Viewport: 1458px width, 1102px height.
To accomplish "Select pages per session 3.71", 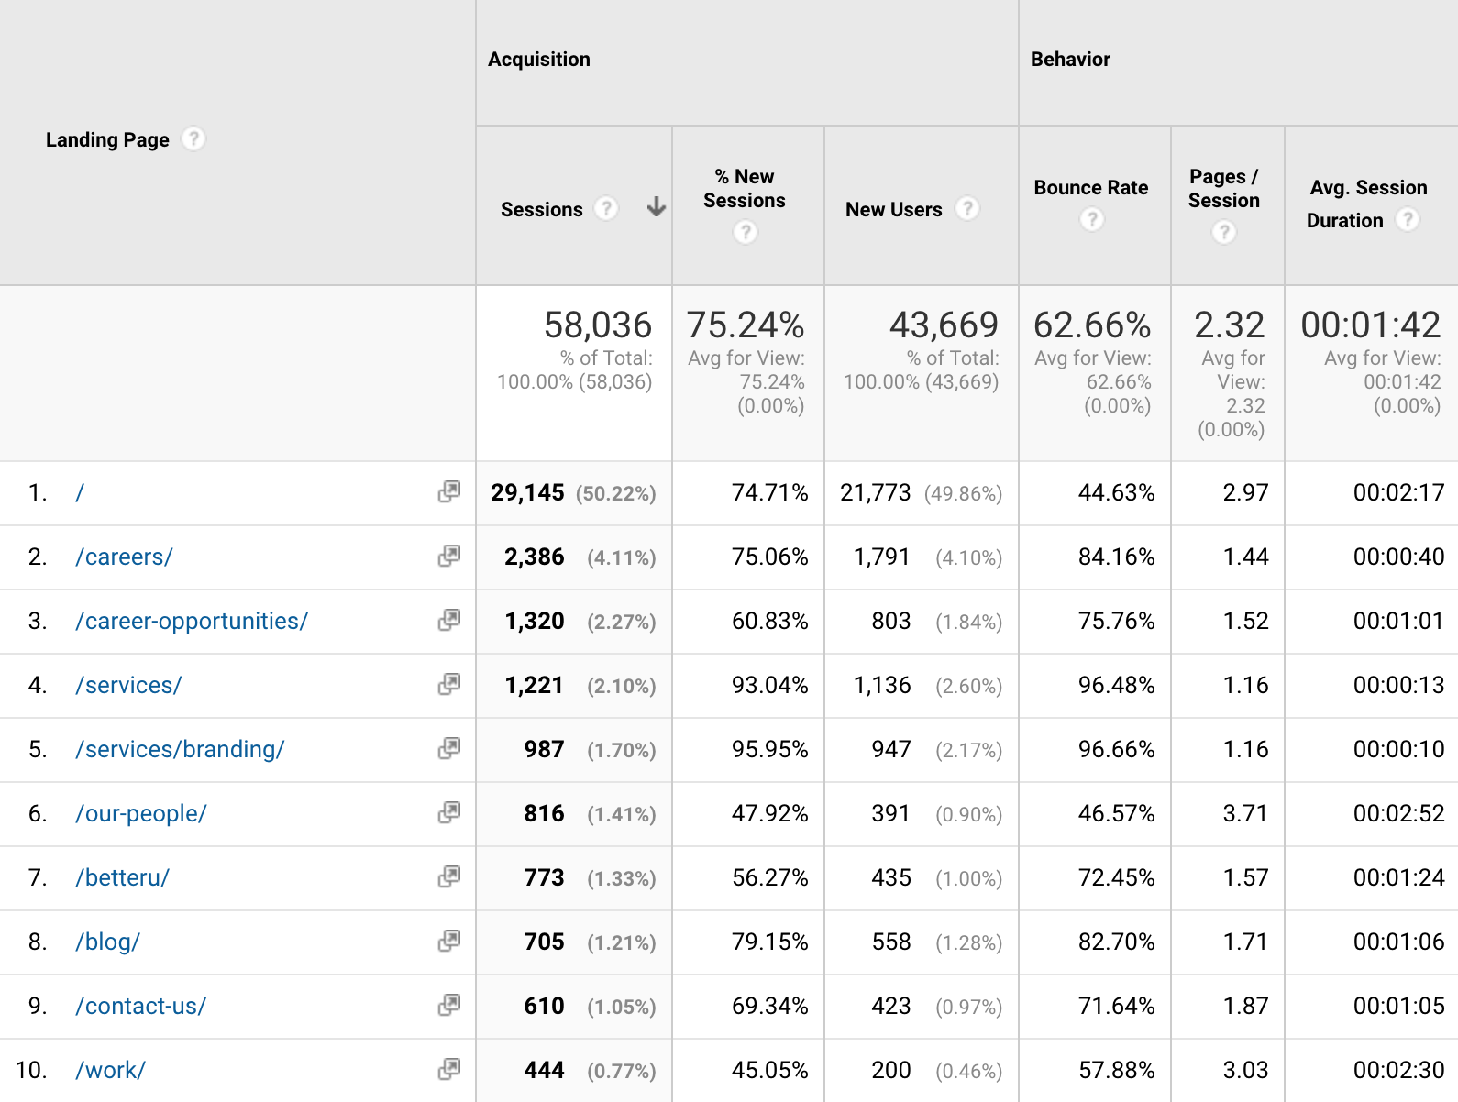I will tap(1245, 814).
